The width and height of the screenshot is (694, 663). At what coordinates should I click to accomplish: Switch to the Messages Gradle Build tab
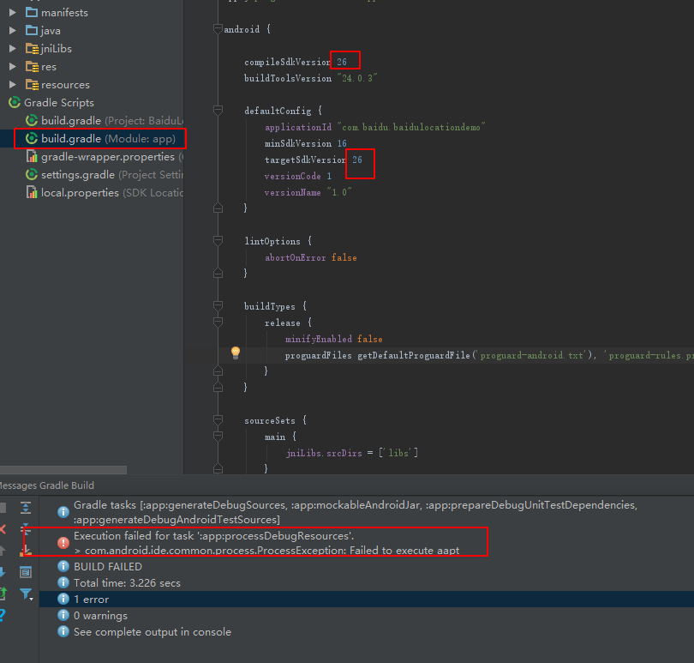point(47,485)
